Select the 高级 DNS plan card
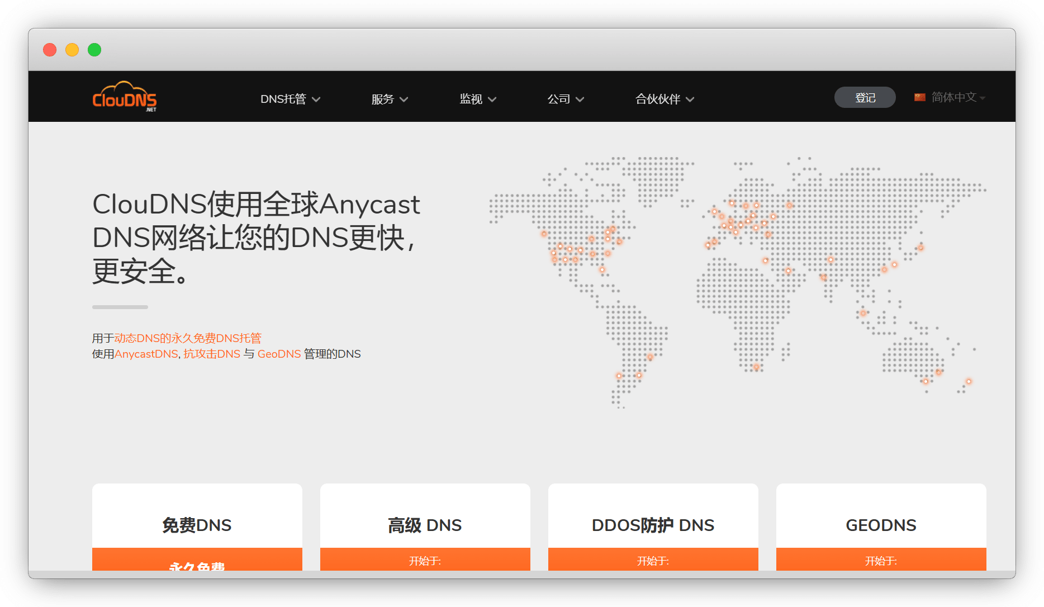Image resolution: width=1044 pixels, height=607 pixels. 425,525
